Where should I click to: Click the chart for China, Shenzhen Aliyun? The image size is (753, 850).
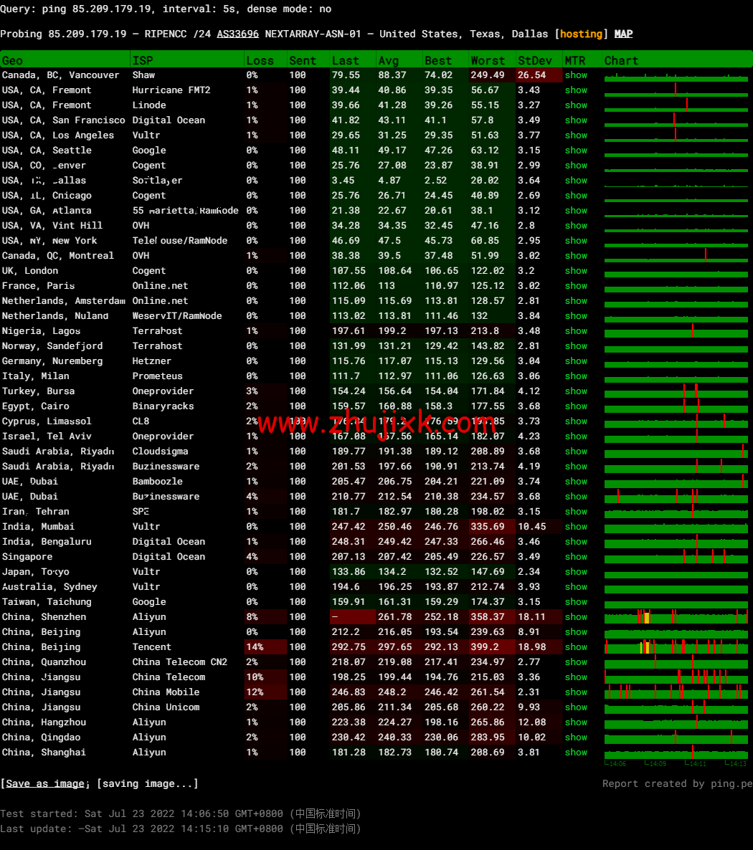[x=676, y=617]
